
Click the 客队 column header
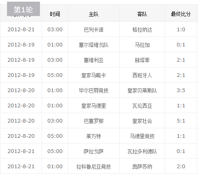point(142,14)
